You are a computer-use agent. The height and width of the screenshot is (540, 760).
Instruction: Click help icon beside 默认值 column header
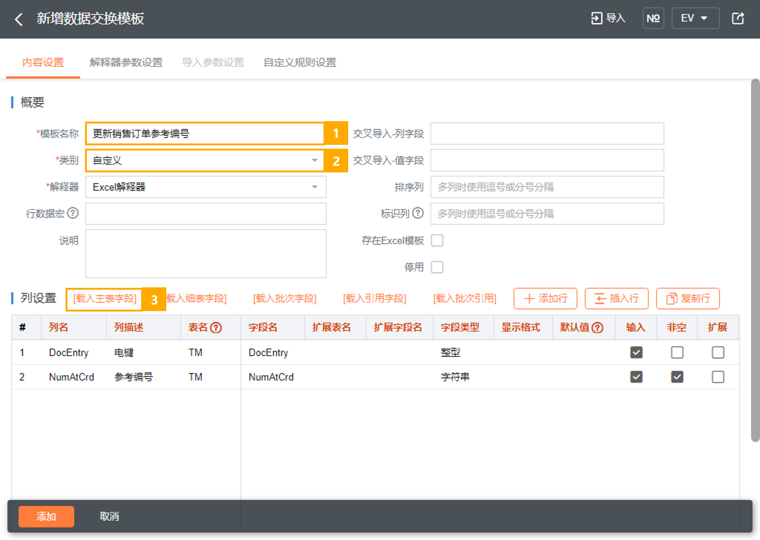coord(598,328)
